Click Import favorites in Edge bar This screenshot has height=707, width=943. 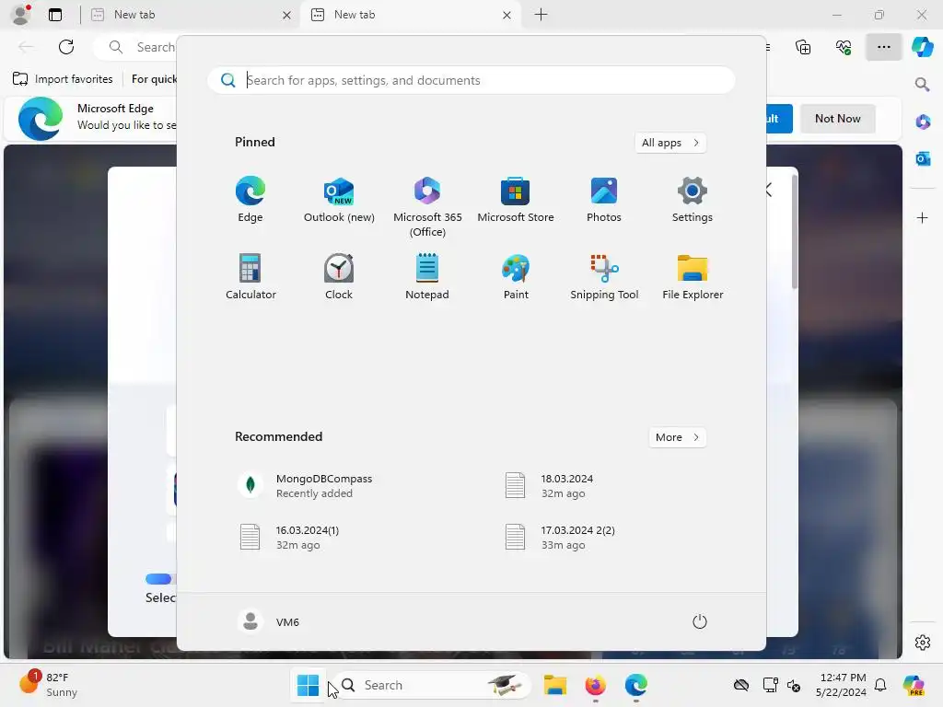(63, 79)
